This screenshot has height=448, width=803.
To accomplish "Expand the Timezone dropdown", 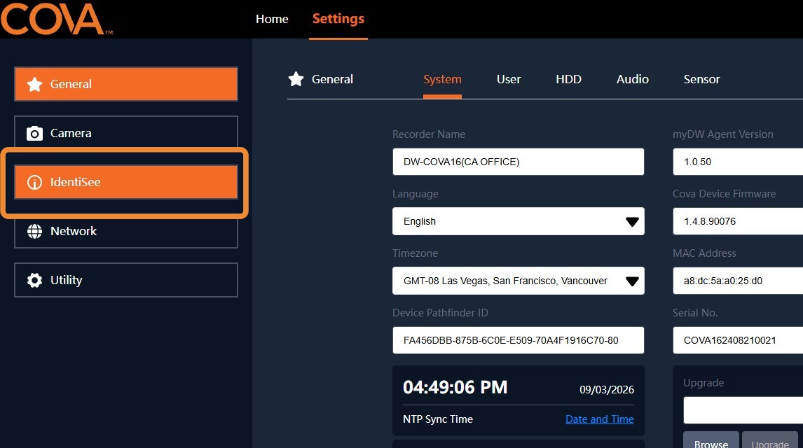I will tap(519, 281).
